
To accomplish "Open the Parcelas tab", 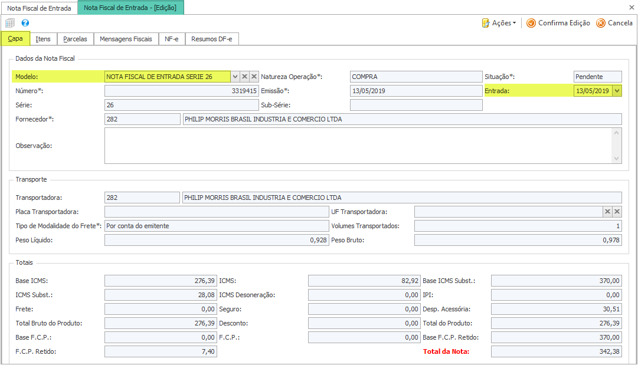I will 75,39.
